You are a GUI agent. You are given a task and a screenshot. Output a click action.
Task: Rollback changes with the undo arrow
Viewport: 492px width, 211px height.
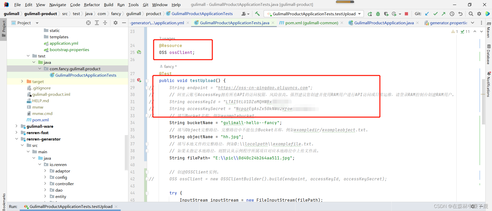(460, 14)
